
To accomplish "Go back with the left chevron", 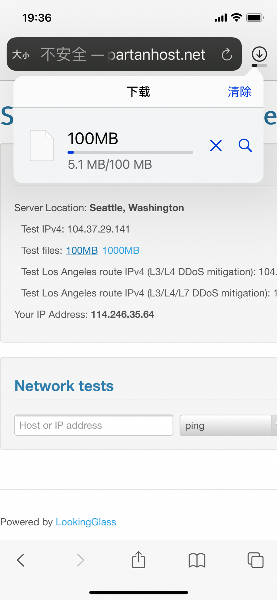I will click(x=20, y=560).
